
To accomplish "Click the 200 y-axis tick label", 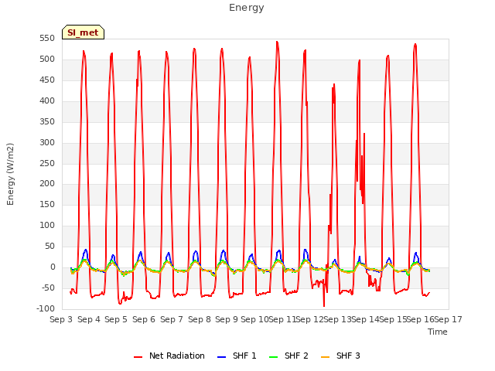I will pos(47,184).
